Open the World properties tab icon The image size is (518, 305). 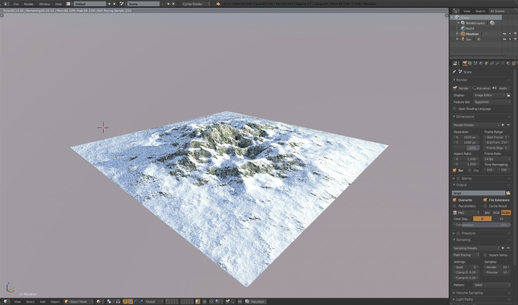pyautogui.click(x=481, y=63)
